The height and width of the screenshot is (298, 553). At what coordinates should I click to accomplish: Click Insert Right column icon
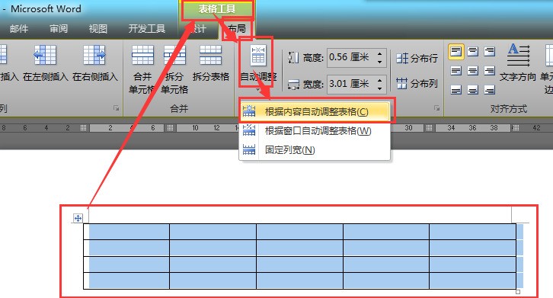click(94, 55)
